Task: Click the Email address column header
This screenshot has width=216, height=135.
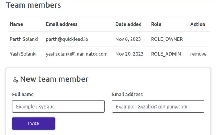Action: tap(62, 24)
